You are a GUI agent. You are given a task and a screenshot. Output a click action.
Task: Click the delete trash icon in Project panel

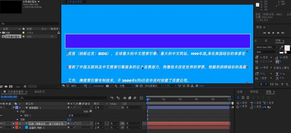pyautogui.click(x=25, y=86)
